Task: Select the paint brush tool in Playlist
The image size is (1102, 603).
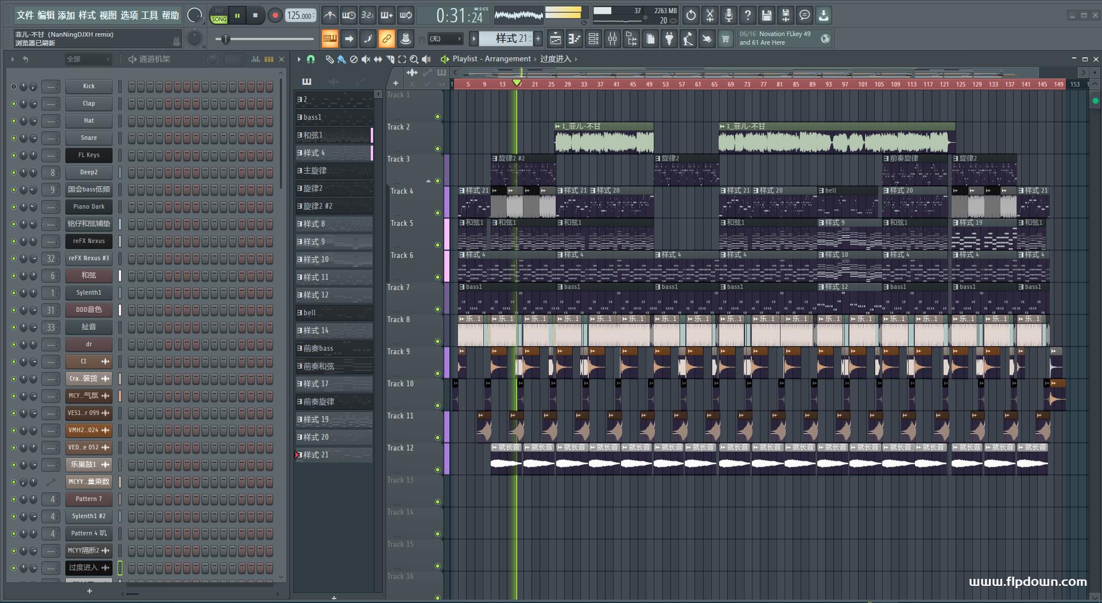Action: 342,59
